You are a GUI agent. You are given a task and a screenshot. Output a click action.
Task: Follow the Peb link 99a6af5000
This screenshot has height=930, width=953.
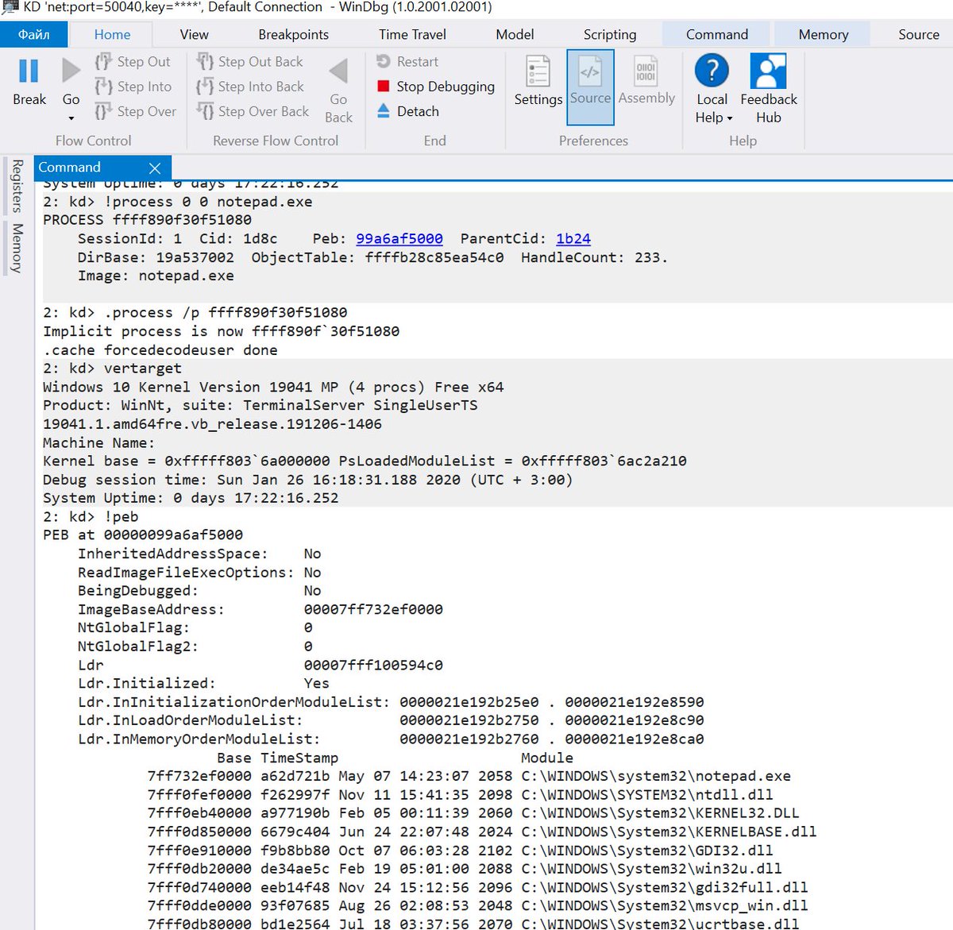tap(399, 238)
